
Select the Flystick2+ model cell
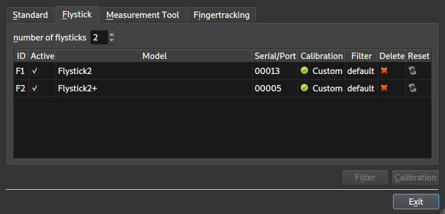154,88
